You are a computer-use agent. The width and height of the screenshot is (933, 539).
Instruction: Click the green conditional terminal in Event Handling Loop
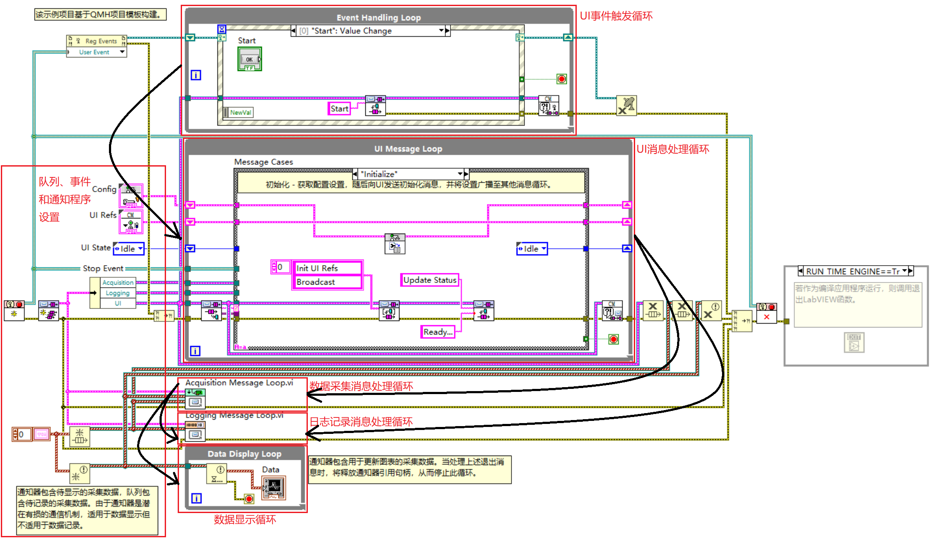point(561,79)
